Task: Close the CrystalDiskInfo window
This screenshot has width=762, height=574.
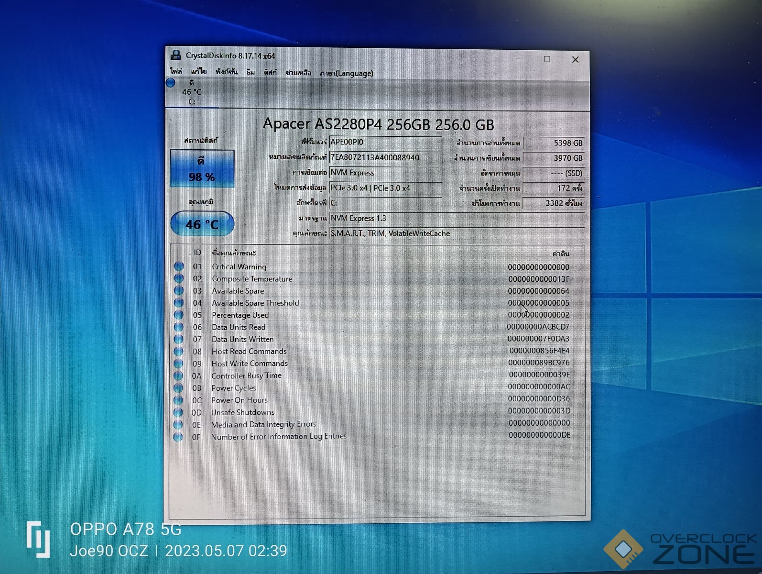Action: [575, 59]
